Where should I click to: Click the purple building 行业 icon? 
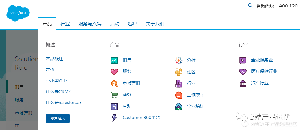pyautogui.click(x=178, y=83)
